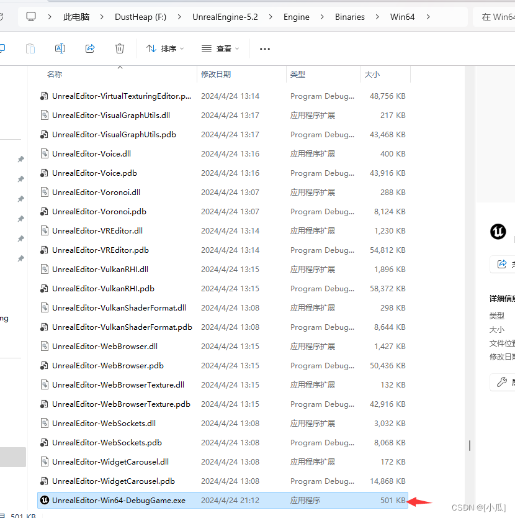The height and width of the screenshot is (518, 515).
Task: Click the paste clipboard icon in toolbar
Action: coord(30,49)
